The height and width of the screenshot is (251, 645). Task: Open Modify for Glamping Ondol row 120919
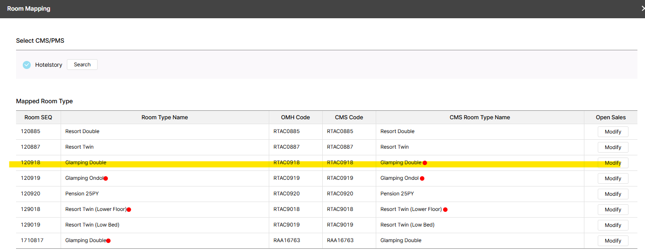pos(612,178)
